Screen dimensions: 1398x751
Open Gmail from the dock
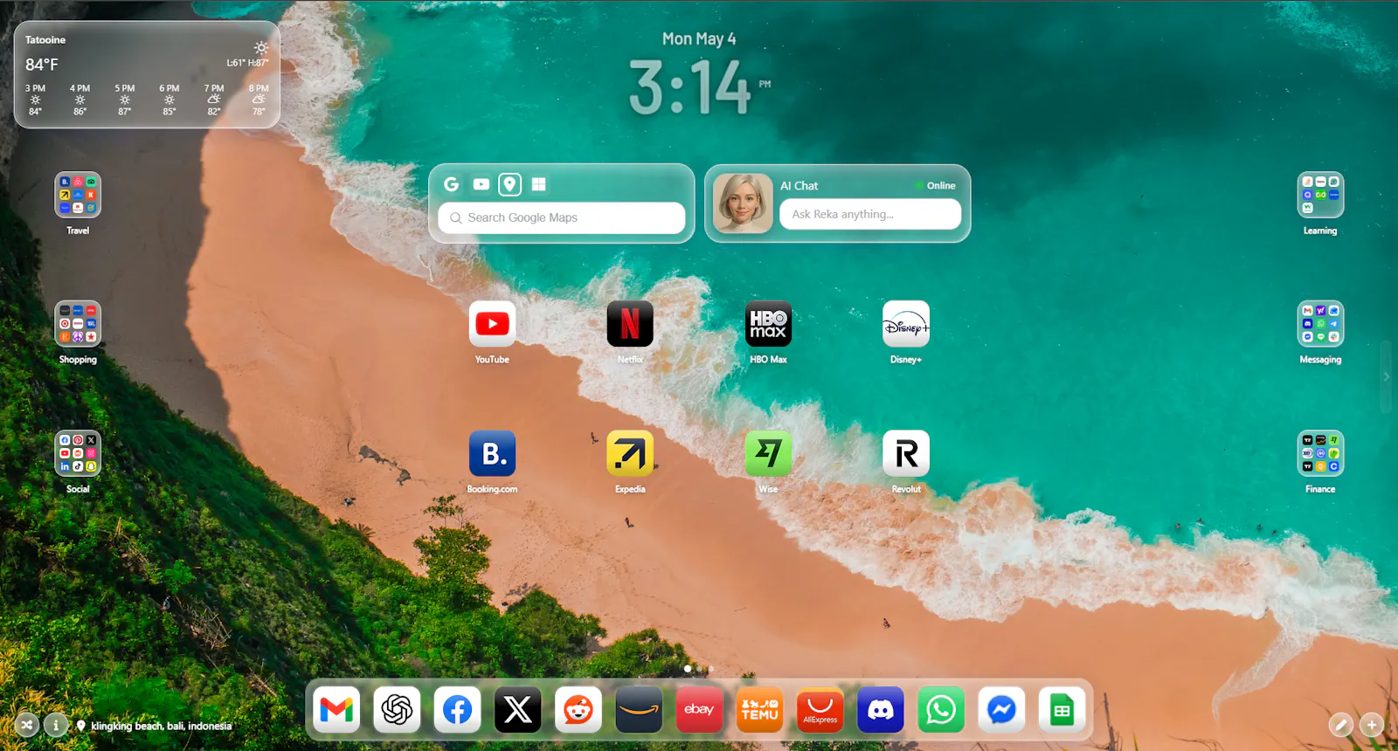[x=336, y=710]
